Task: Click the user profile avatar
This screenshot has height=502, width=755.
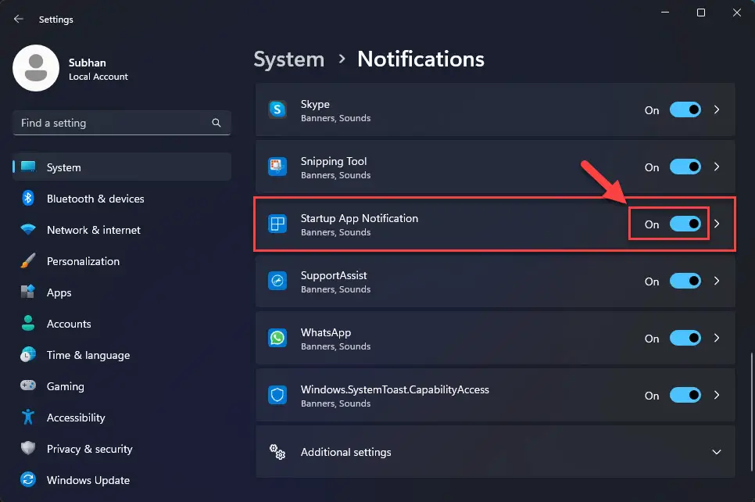Action: click(x=36, y=68)
